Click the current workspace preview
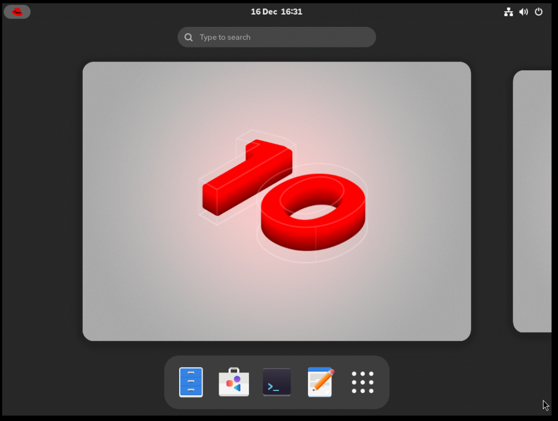Viewport: 558px width, 421px height. [276, 201]
